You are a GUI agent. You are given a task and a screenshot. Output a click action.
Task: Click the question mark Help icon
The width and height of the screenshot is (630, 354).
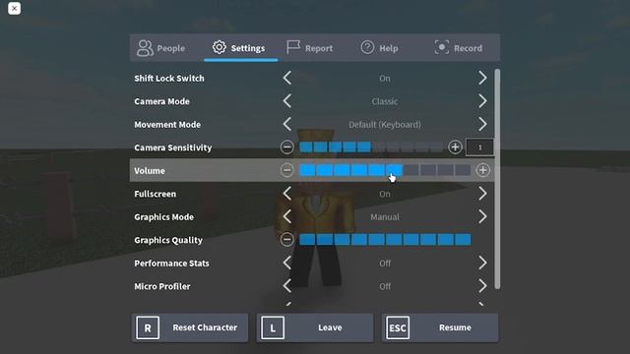[367, 47]
